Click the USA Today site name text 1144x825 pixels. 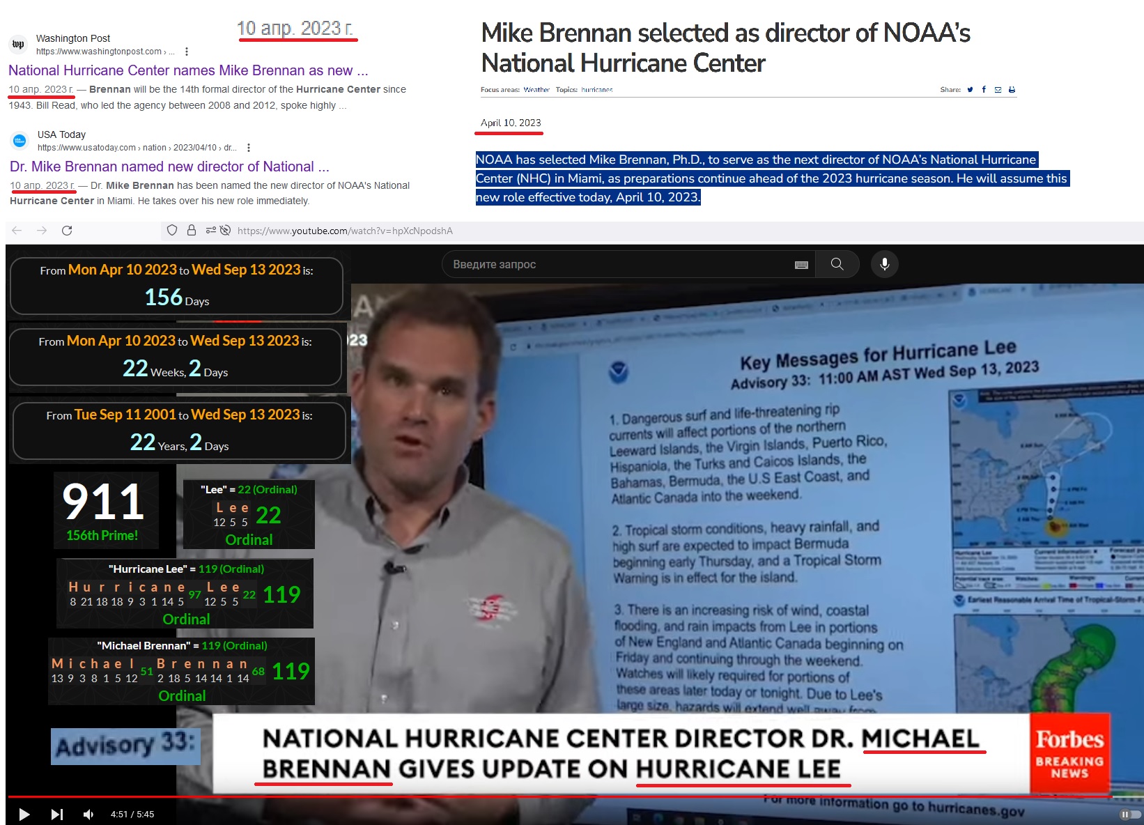coord(61,134)
